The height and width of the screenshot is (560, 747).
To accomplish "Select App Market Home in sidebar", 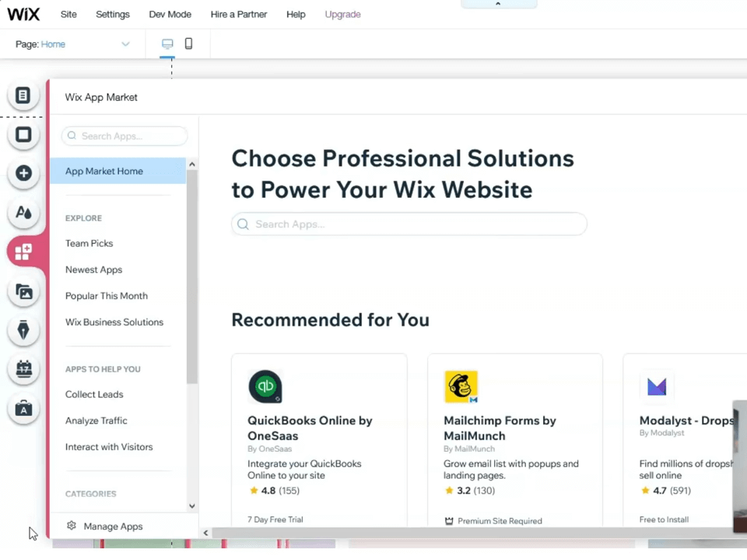I will coord(118,171).
